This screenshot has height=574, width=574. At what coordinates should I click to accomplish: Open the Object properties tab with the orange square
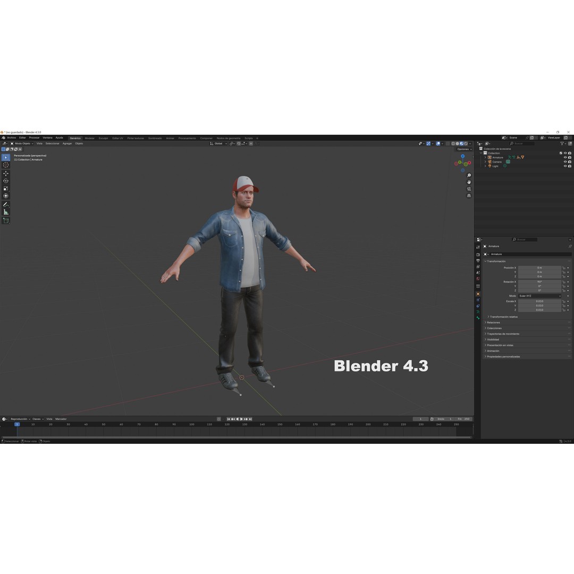478,294
